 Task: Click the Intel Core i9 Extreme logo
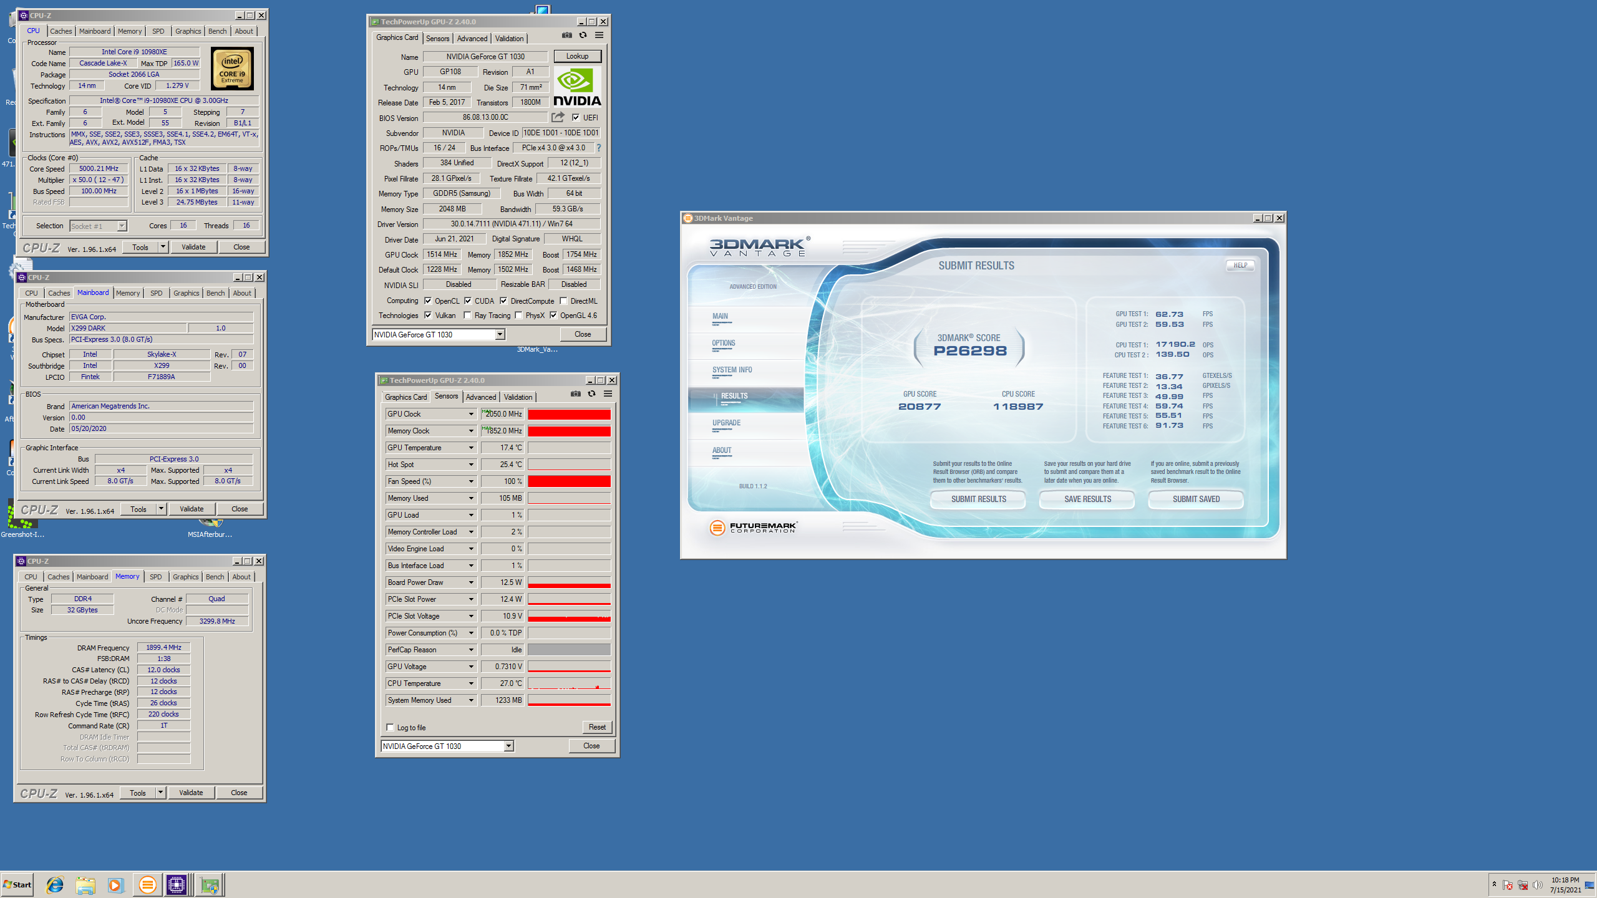(232, 69)
